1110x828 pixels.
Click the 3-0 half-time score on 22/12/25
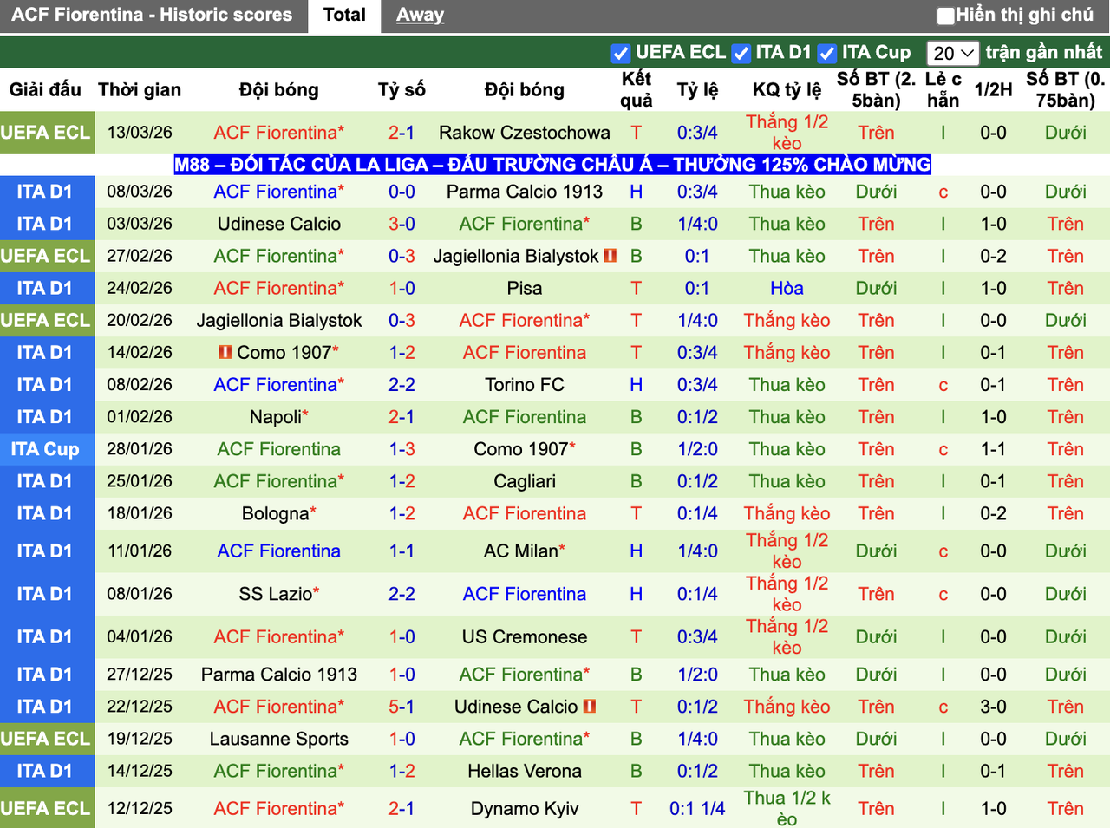click(993, 707)
